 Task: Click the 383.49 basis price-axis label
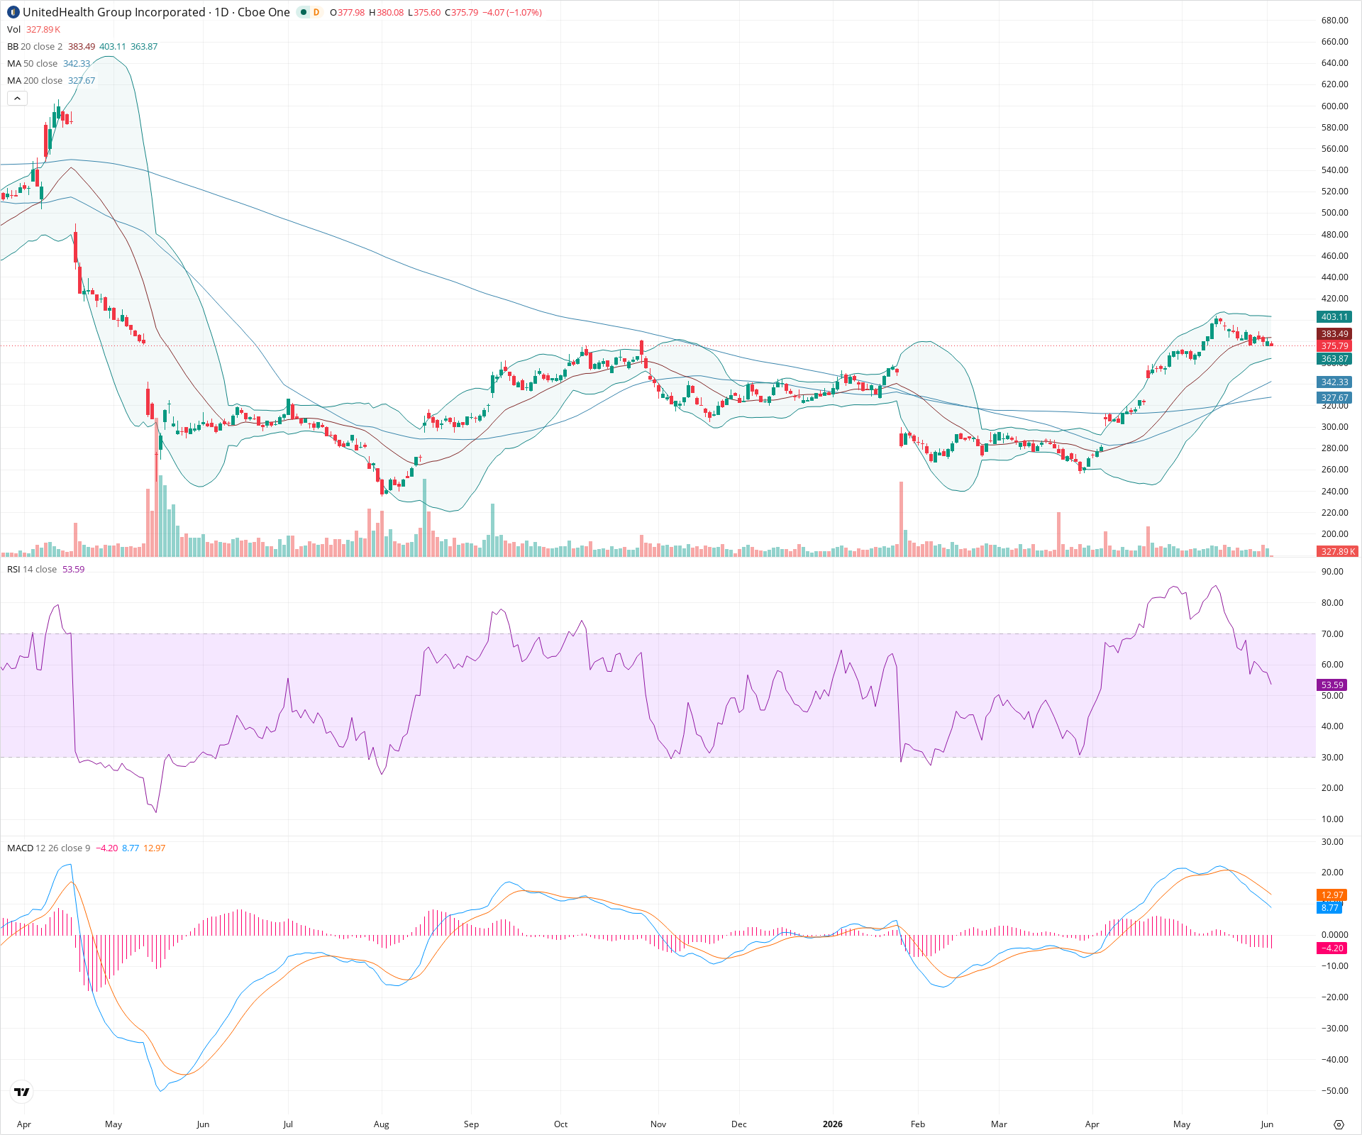1334,334
